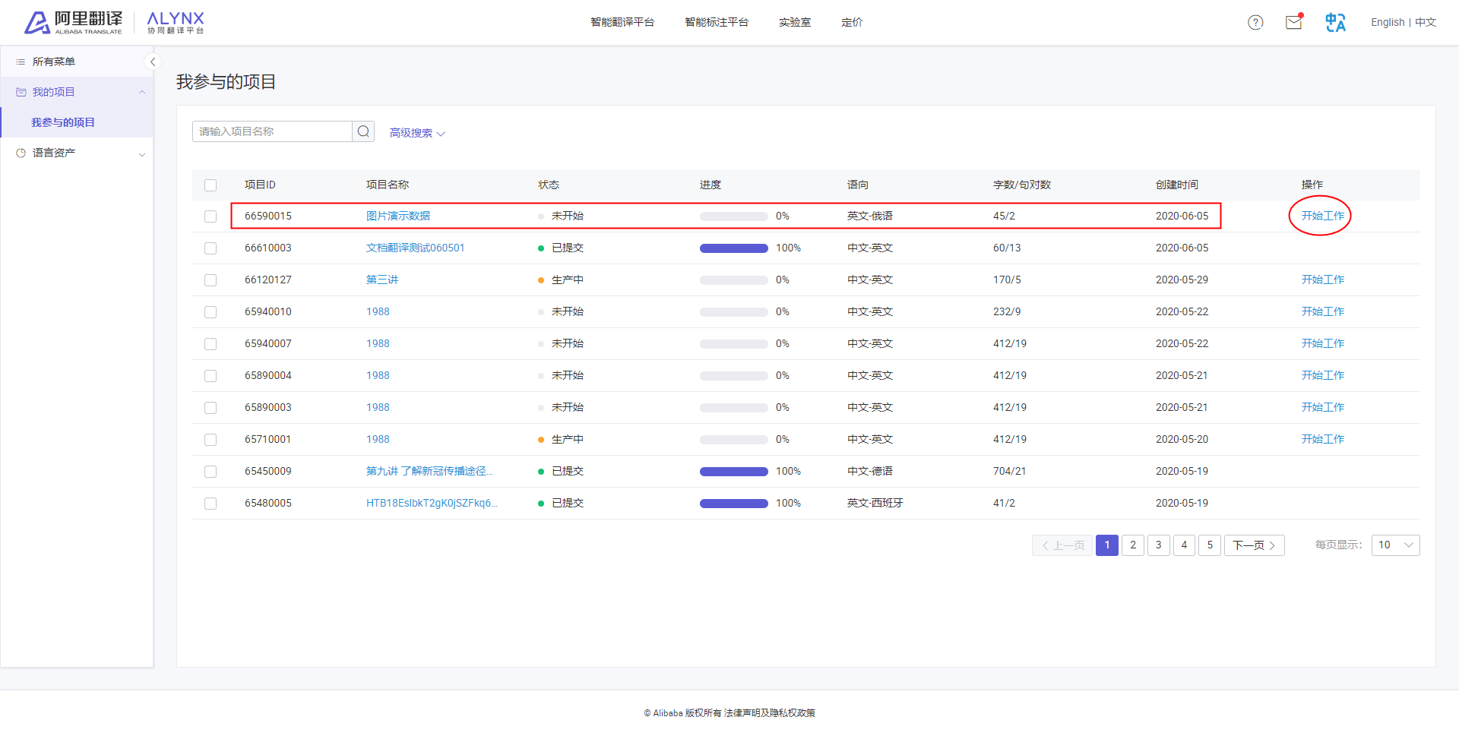
Task: Check the box for project 65940010
Action: 210,312
